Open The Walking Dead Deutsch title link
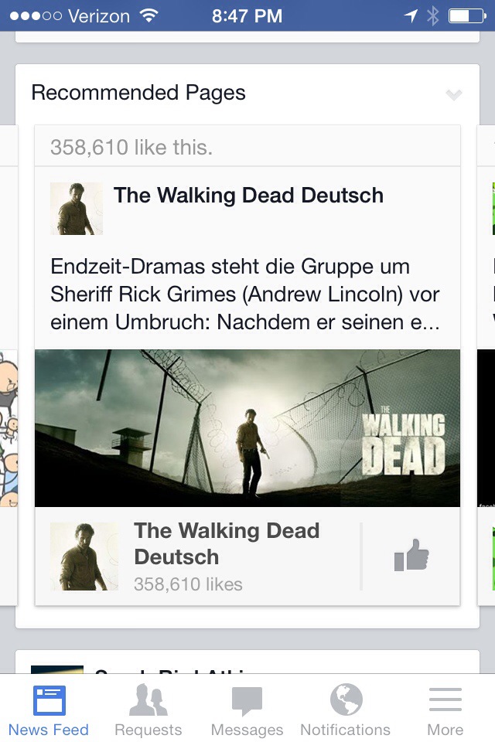495x742 pixels. pyautogui.click(x=248, y=196)
